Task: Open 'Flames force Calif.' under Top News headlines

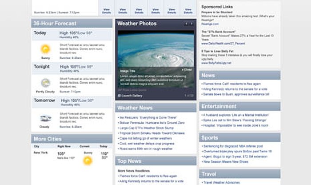Action: 148,176
